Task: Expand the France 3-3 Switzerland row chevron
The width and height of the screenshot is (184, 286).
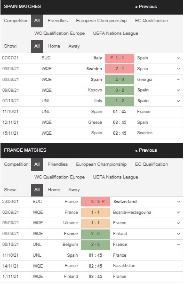Action: coord(178,202)
